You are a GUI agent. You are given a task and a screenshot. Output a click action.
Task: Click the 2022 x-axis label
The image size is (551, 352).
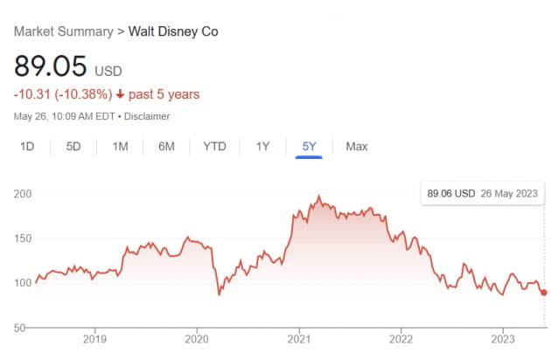click(401, 338)
